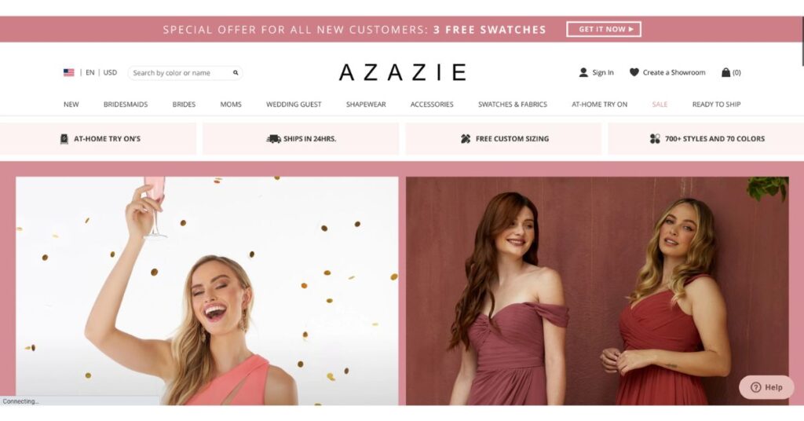
Task: Click the At-Home Try On's box icon
Action: click(x=64, y=138)
